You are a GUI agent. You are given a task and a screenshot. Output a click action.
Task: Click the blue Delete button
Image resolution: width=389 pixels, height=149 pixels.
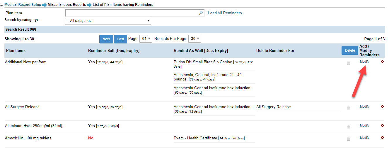click(350, 50)
